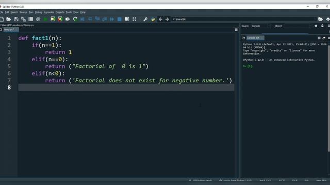Create a new file with the toolbar icon
330x185 pixels.
(x=2, y=20)
